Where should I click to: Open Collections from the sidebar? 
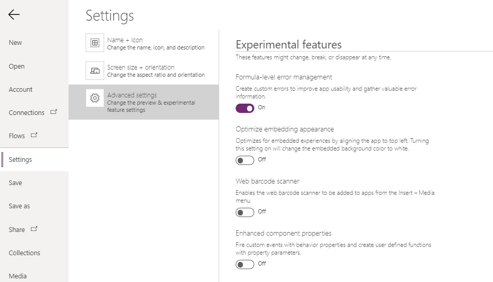coord(34,253)
